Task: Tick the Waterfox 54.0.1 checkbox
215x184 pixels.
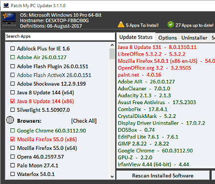Action: point(12,174)
